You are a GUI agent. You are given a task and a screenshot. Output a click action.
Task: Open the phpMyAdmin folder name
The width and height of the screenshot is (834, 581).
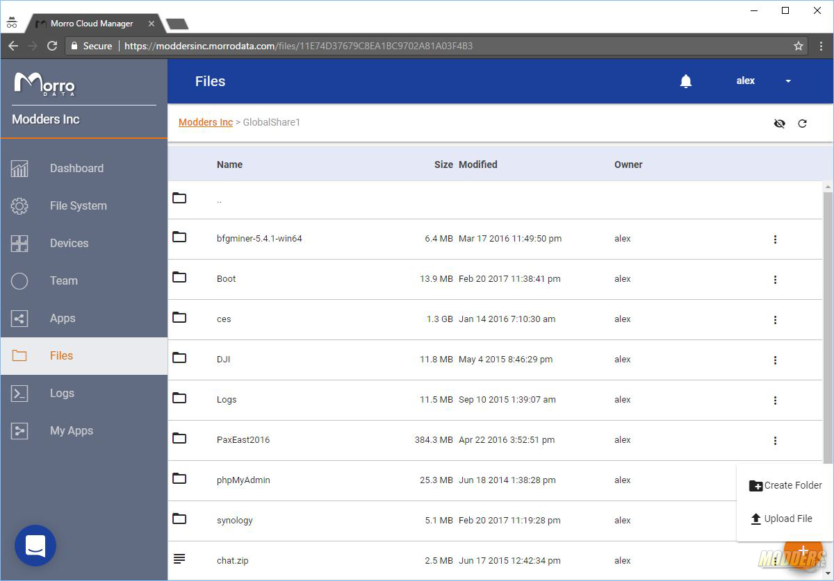pos(243,480)
